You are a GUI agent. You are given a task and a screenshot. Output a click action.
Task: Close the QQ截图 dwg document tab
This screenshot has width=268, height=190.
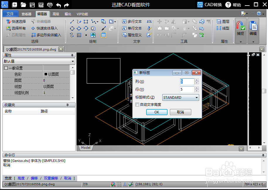[x=61, y=49]
